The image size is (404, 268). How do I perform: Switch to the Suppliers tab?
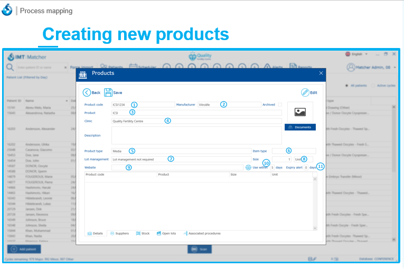(x=119, y=233)
